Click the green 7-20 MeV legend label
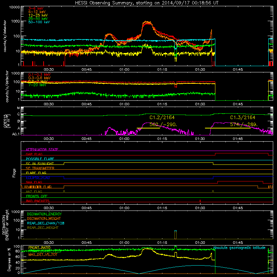This screenshot has width=277, height=277. [37, 85]
